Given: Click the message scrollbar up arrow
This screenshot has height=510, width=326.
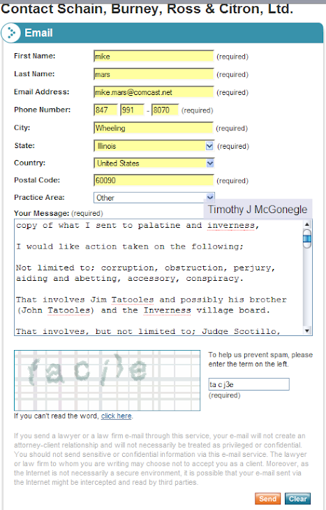Looking at the screenshot, I should pyautogui.click(x=307, y=224).
